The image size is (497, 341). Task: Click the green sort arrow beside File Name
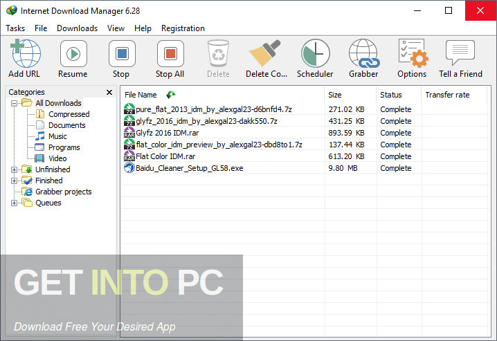coord(170,94)
